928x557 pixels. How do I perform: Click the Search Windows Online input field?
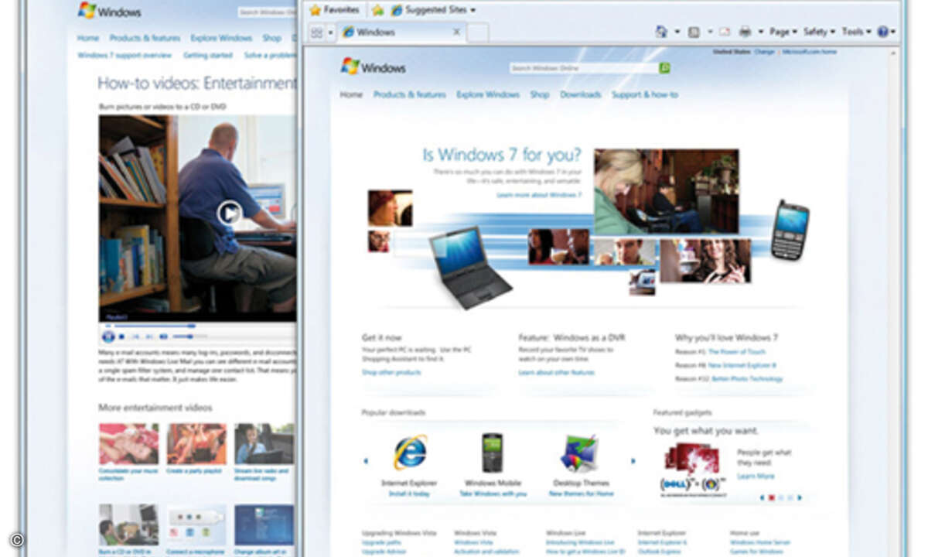(584, 68)
